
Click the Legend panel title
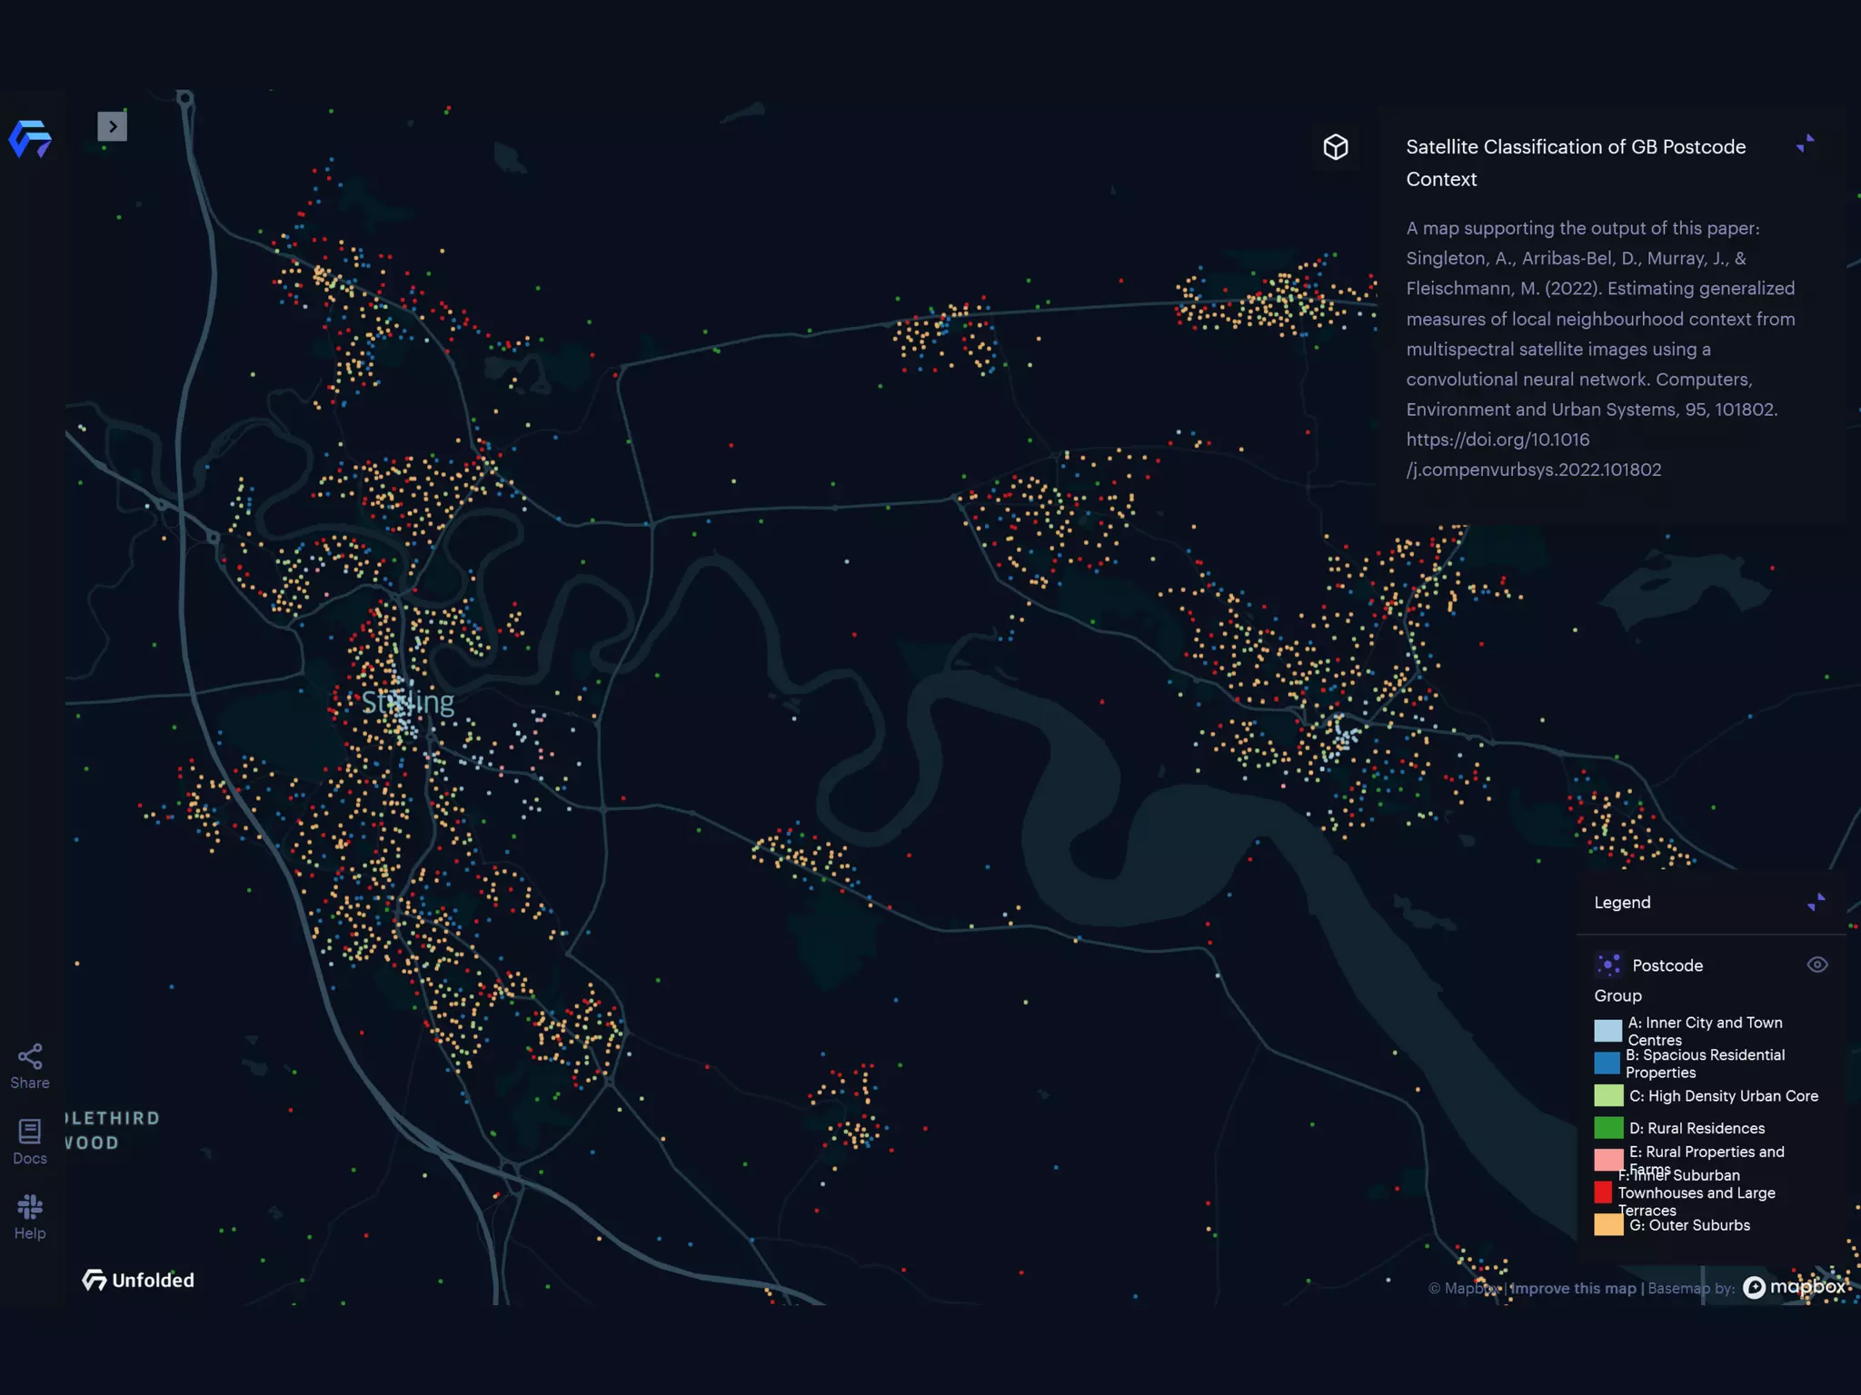click(x=1622, y=902)
